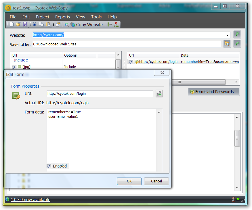
Task: Click the WebCopy title bar app icon
Action: point(8,8)
